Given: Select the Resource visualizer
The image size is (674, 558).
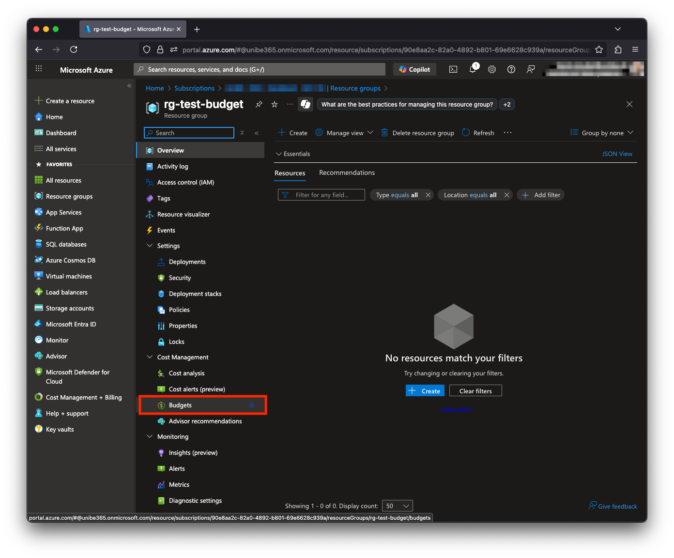Looking at the screenshot, I should click(x=183, y=214).
